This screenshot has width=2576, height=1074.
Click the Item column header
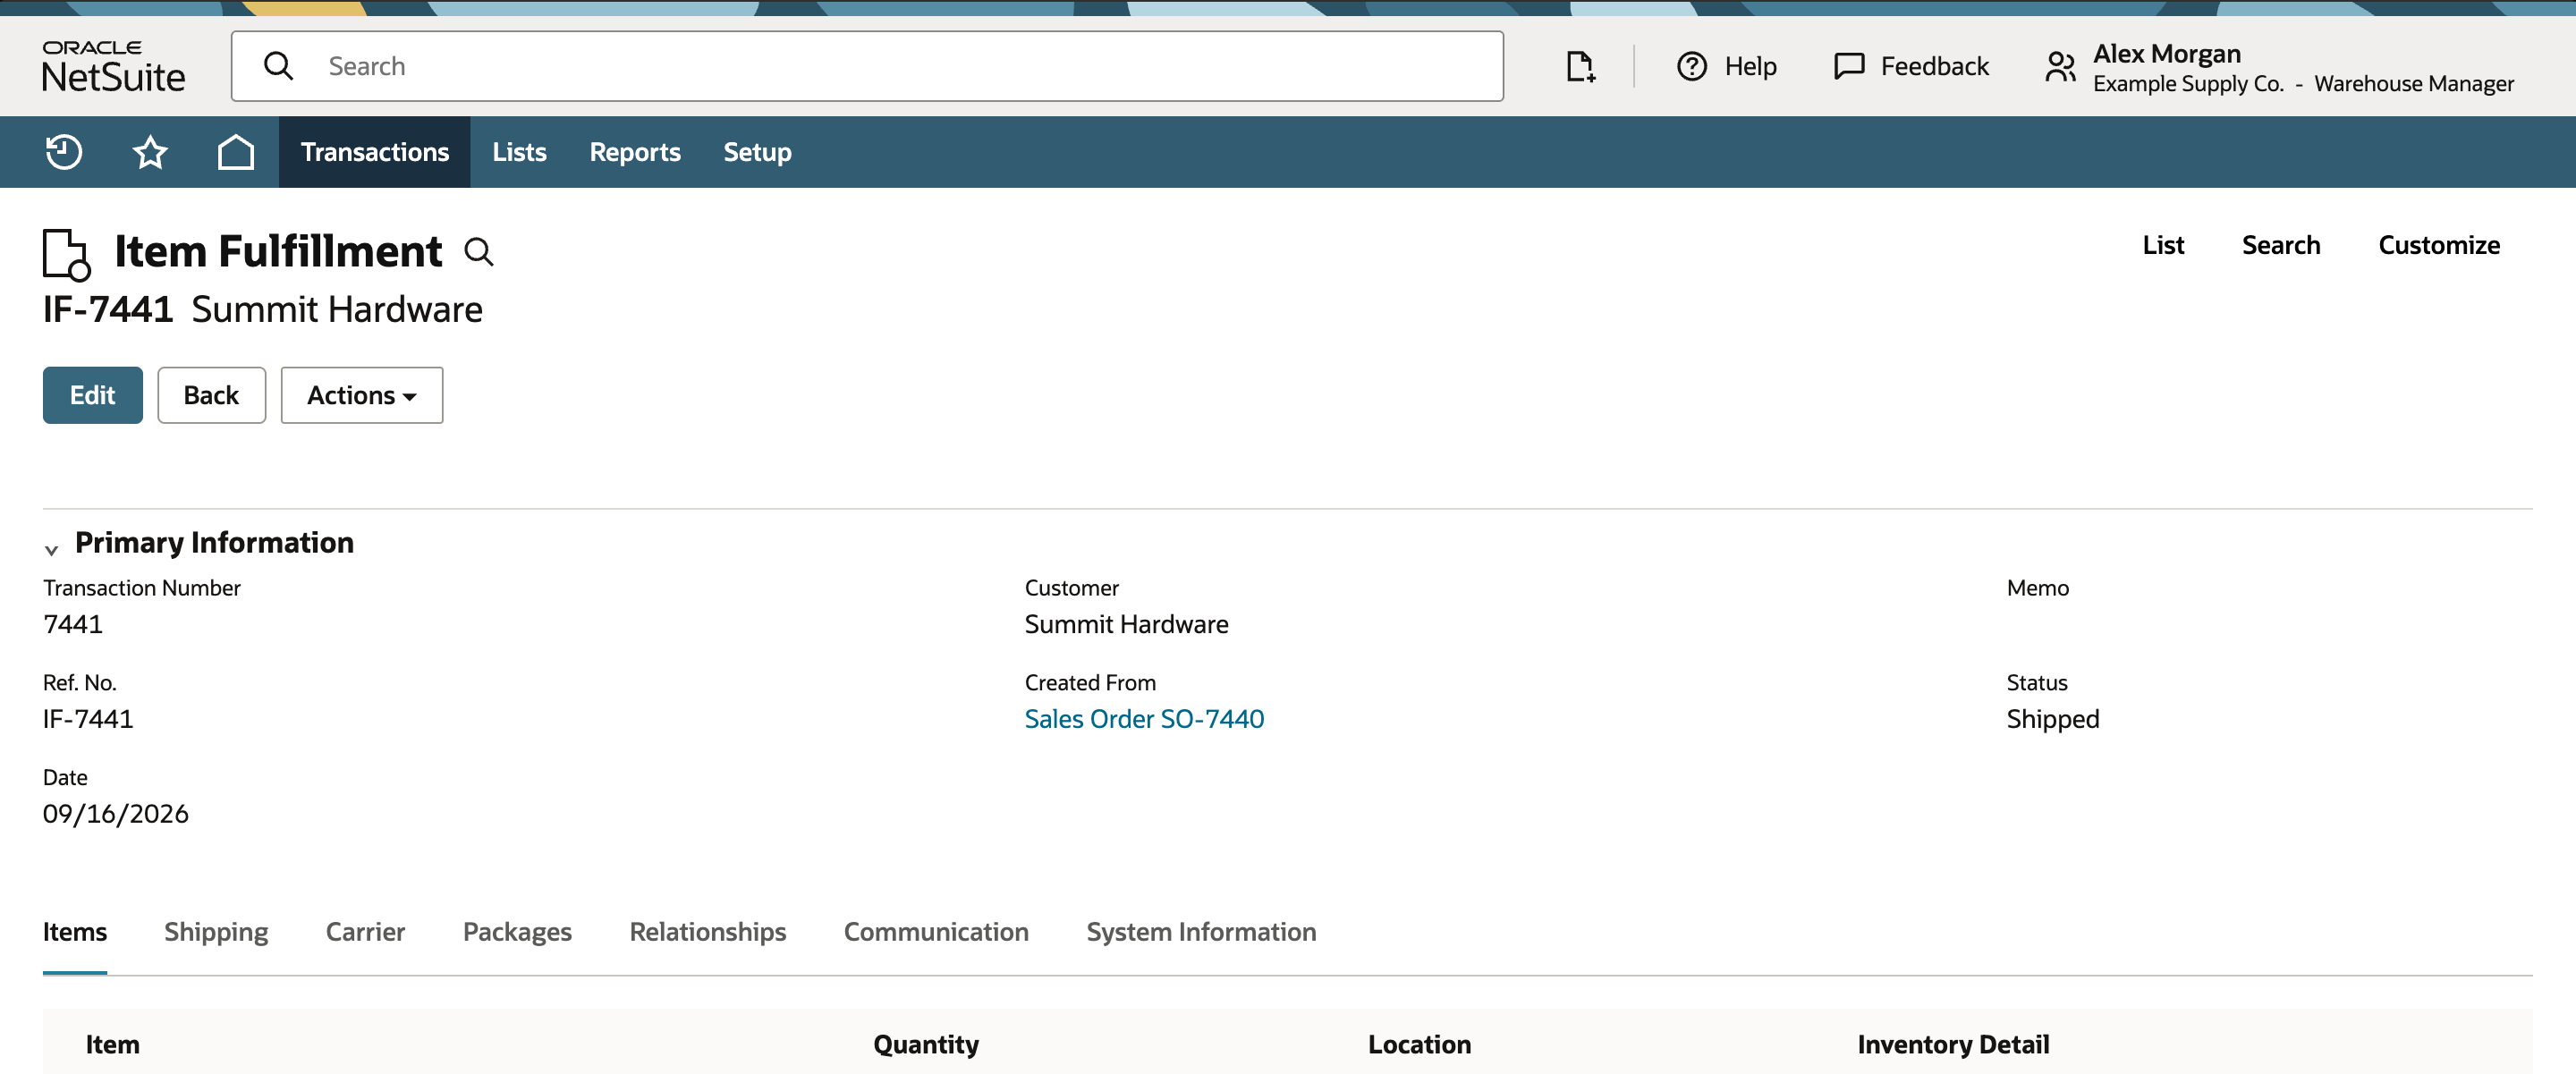pos(112,1045)
